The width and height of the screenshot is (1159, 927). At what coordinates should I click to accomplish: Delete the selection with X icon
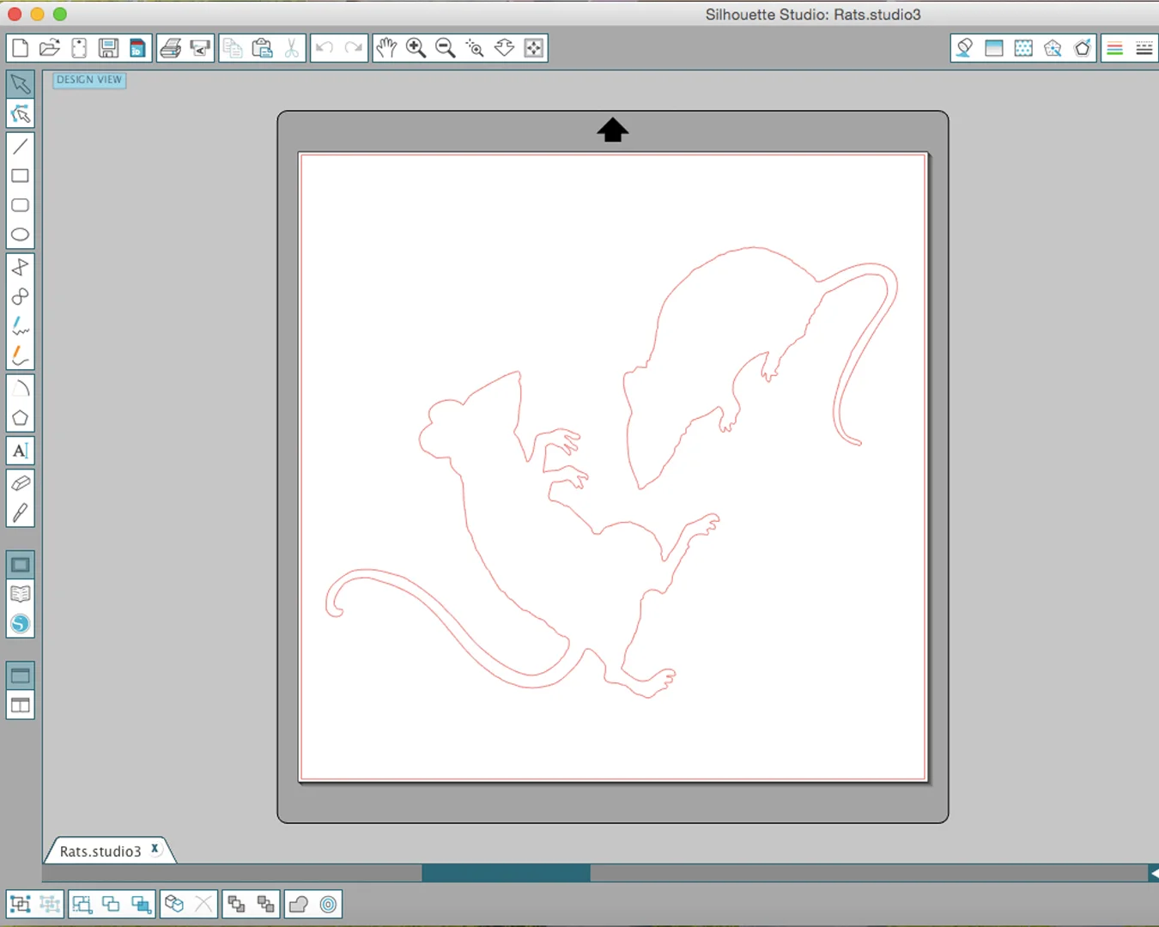point(203,904)
